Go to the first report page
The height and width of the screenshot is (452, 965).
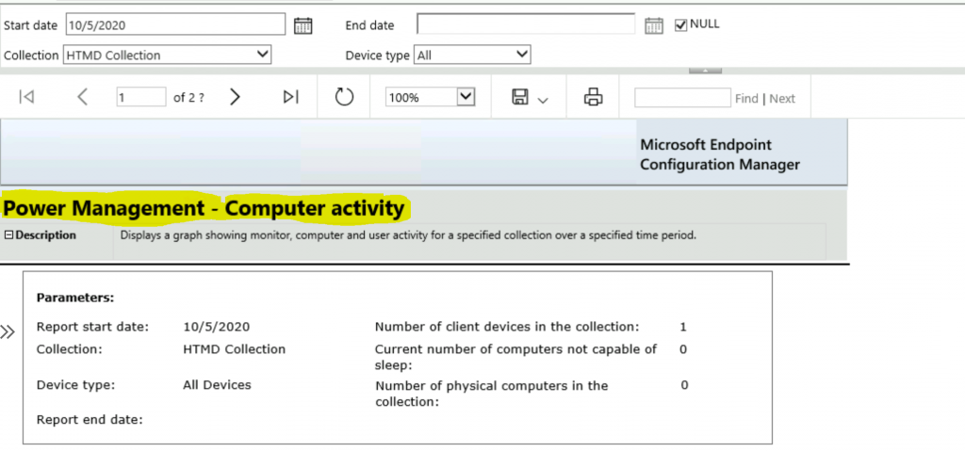tap(26, 97)
